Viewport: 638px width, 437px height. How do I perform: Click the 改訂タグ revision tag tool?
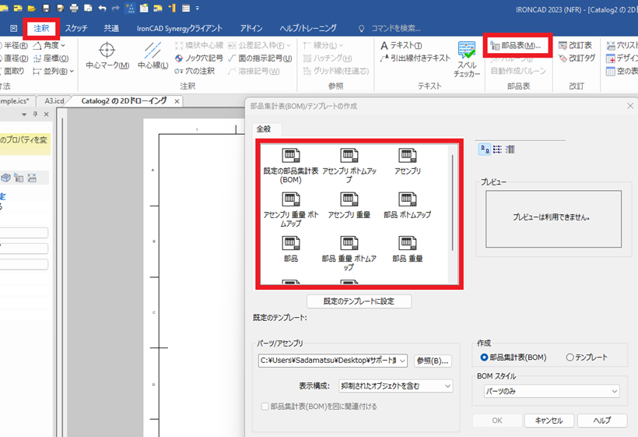coord(577,58)
